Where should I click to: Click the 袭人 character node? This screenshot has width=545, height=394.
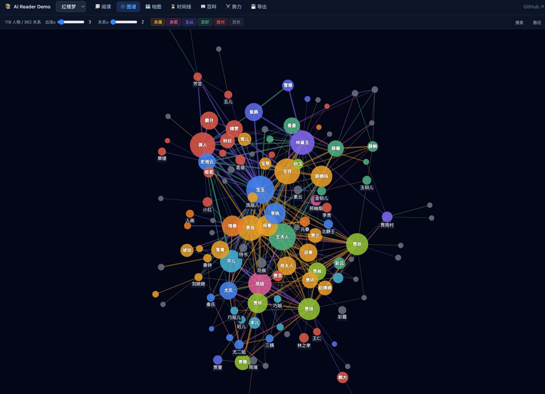(203, 145)
